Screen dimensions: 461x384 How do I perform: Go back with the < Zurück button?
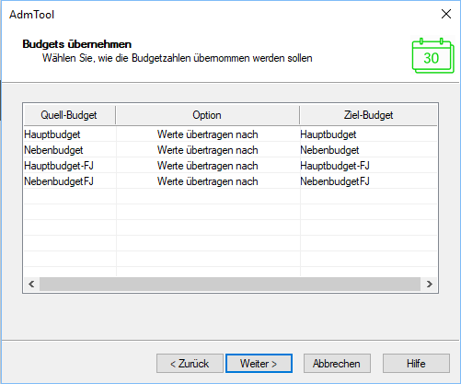(190, 364)
